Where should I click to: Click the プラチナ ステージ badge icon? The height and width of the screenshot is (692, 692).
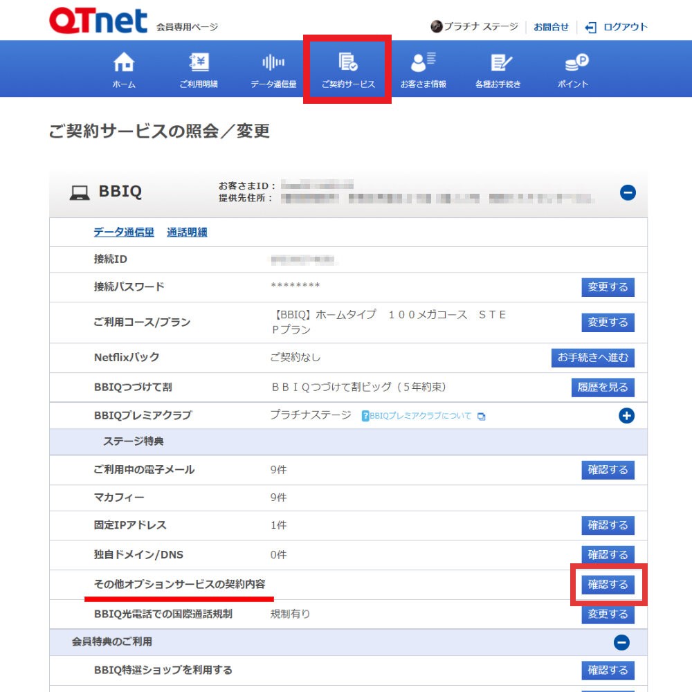(x=436, y=26)
